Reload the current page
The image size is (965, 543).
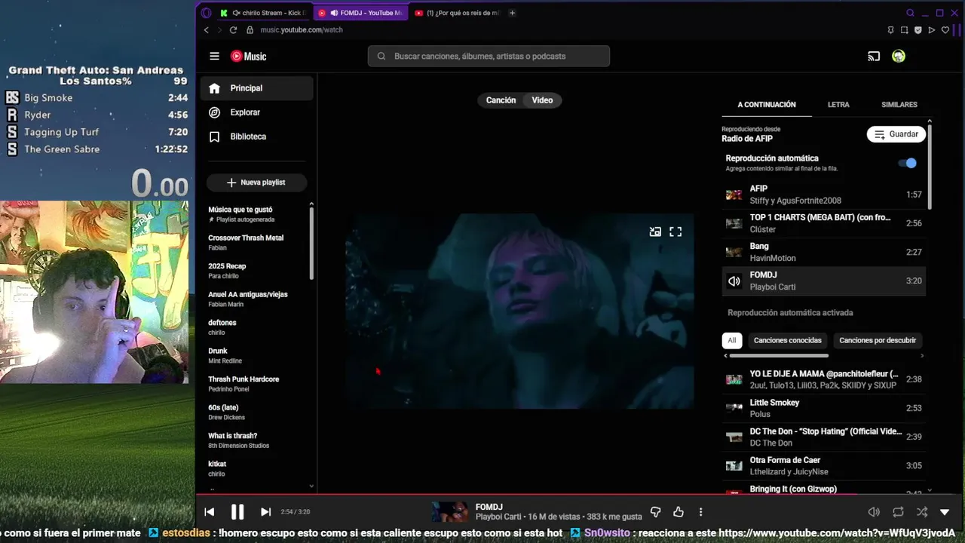(x=233, y=30)
